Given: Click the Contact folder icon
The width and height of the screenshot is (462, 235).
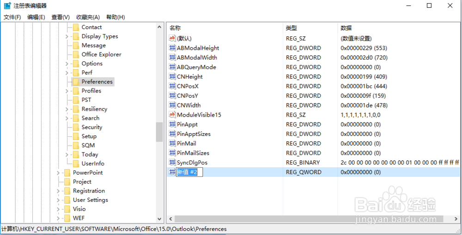Looking at the screenshot, I should point(76,27).
